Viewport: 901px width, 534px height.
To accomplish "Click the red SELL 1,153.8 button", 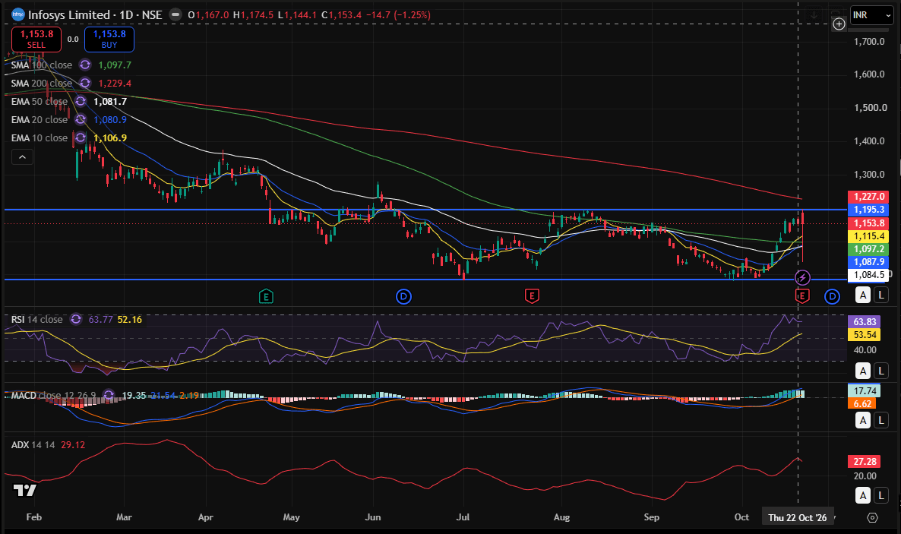I will tap(36, 39).
